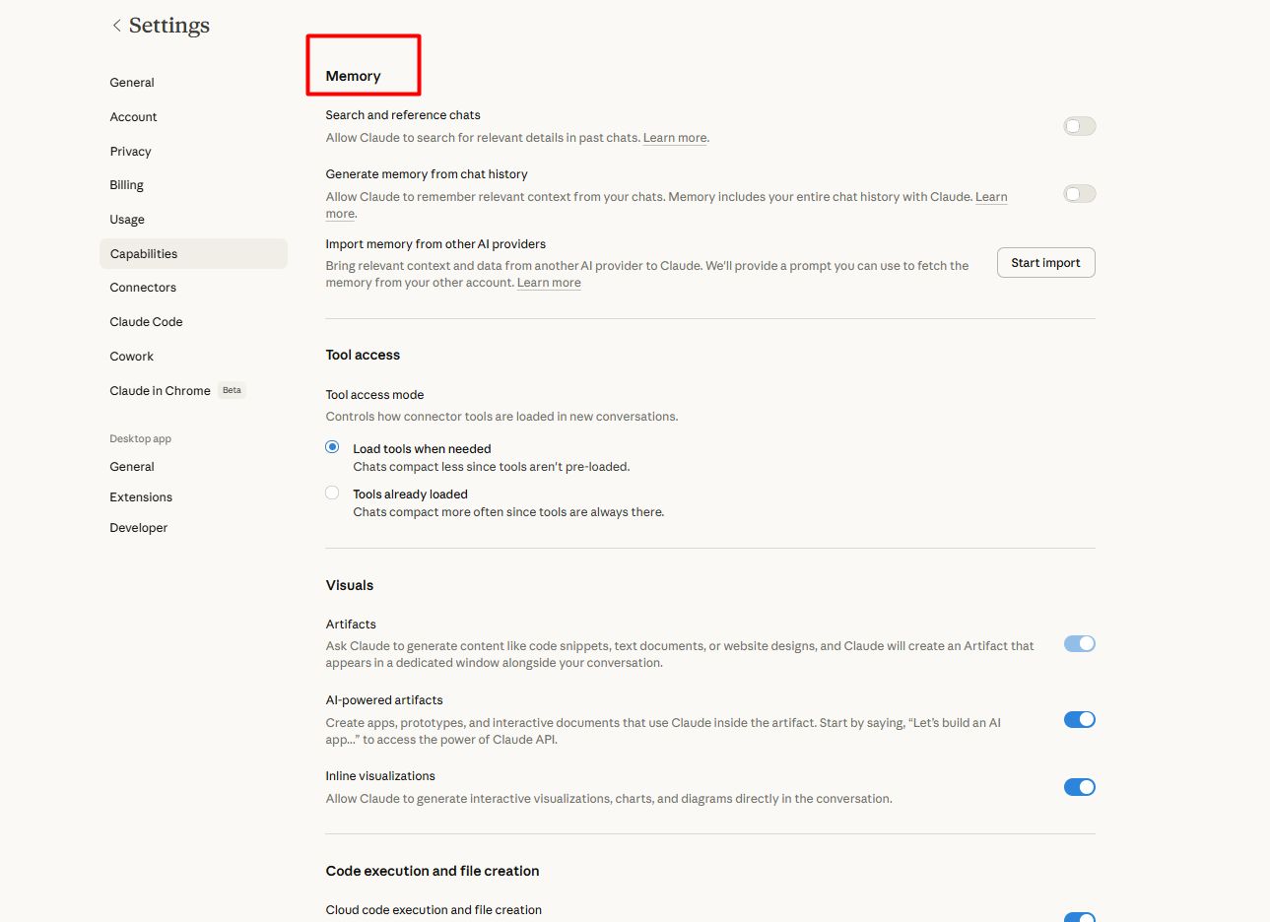The width and height of the screenshot is (1270, 922).
Task: Open Claude in Chrome settings
Action: [160, 391]
